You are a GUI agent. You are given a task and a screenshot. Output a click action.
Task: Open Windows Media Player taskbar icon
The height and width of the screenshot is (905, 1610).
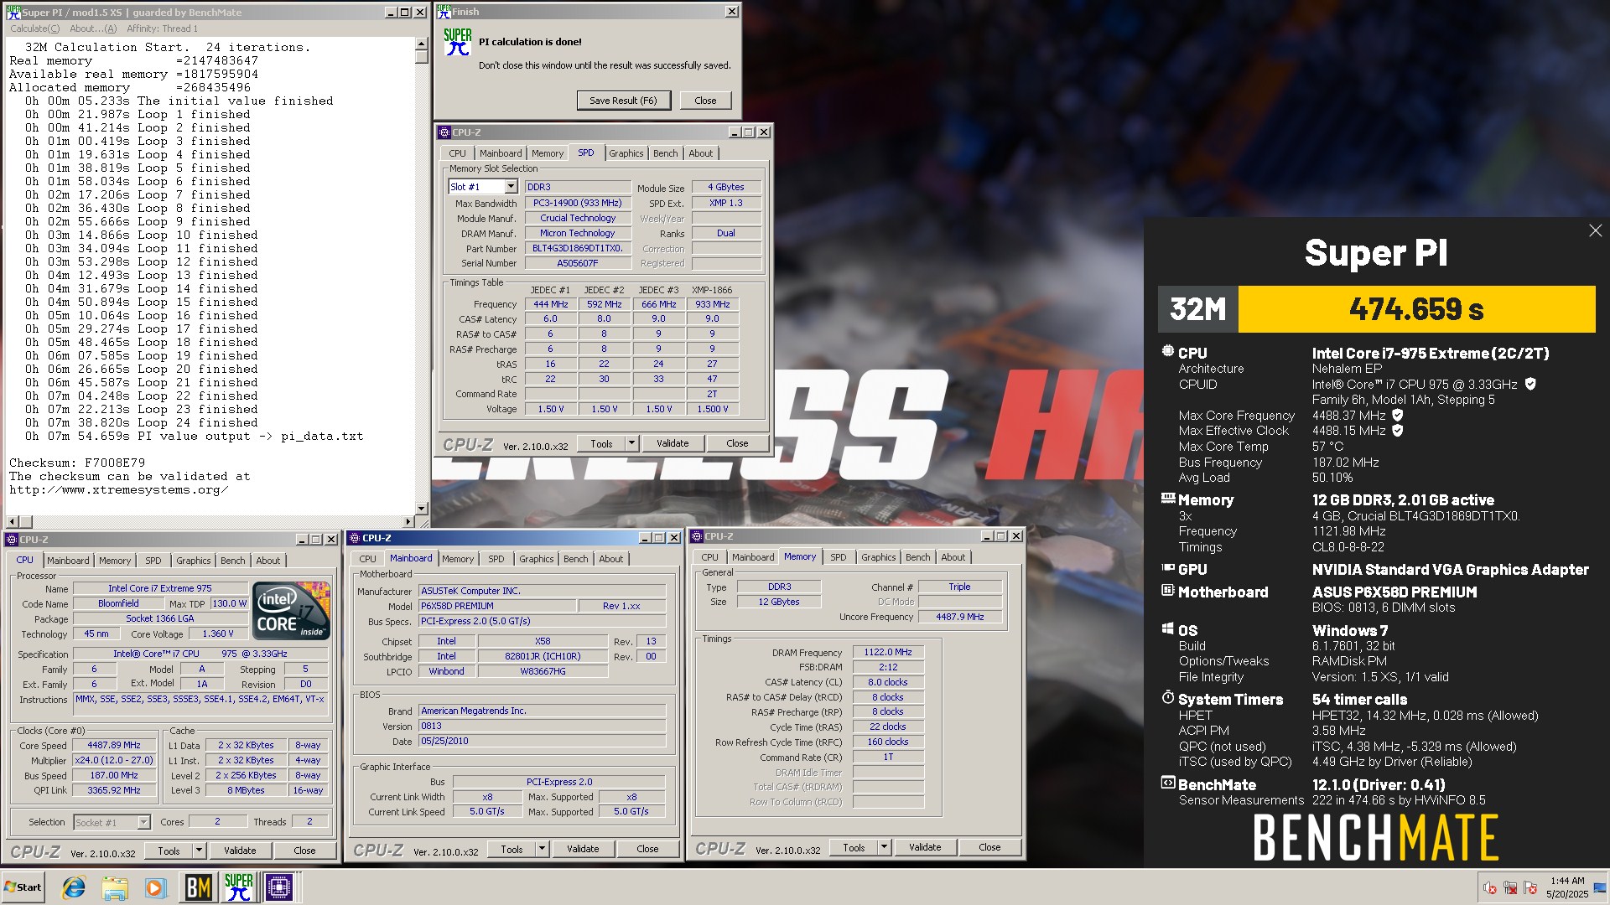pyautogui.click(x=156, y=887)
